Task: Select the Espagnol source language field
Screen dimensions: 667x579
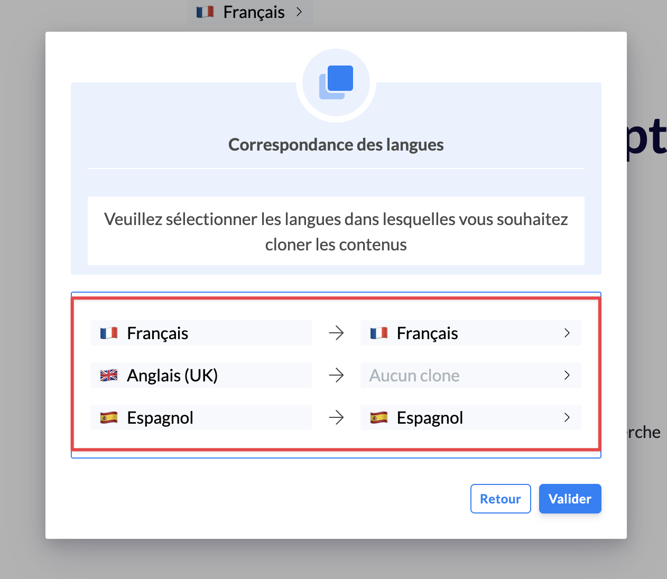Action: pyautogui.click(x=201, y=418)
